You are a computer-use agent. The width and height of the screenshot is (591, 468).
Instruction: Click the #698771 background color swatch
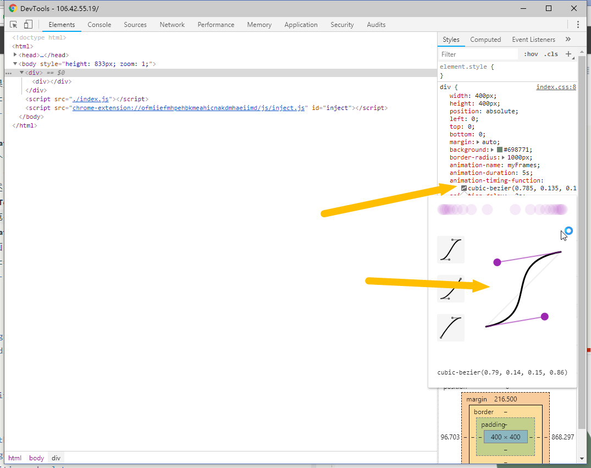pyautogui.click(x=499, y=150)
